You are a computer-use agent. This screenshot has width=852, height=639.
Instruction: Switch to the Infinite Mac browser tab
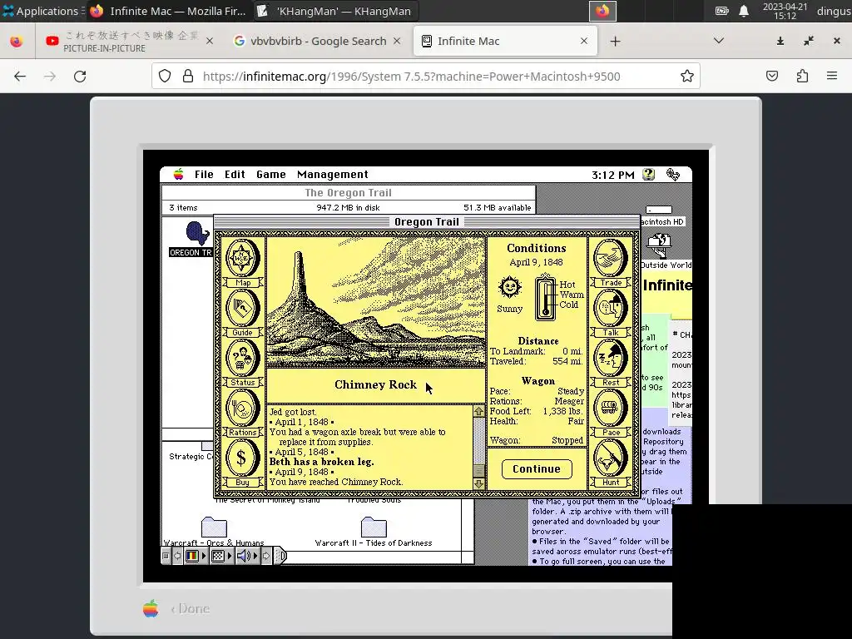click(x=505, y=41)
